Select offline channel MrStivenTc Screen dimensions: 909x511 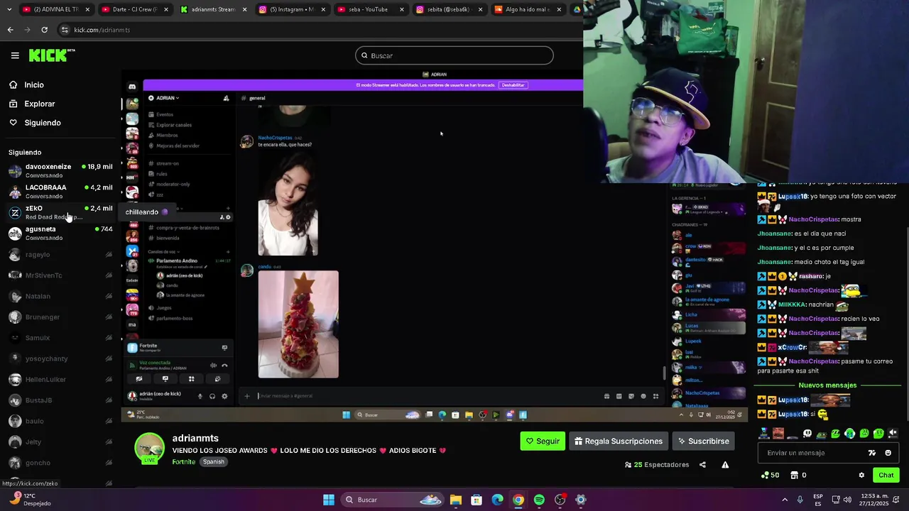[60, 275]
